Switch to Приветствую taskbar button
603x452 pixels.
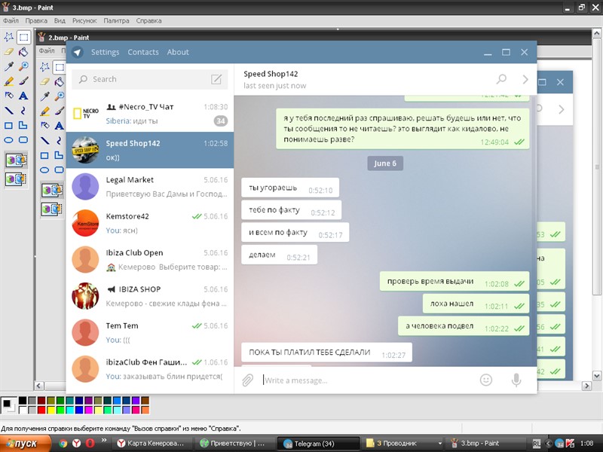pyautogui.click(x=235, y=444)
